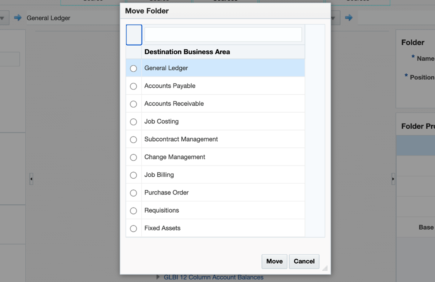Click the blue arrow right of dialog
435x282 pixels.
click(x=349, y=18)
